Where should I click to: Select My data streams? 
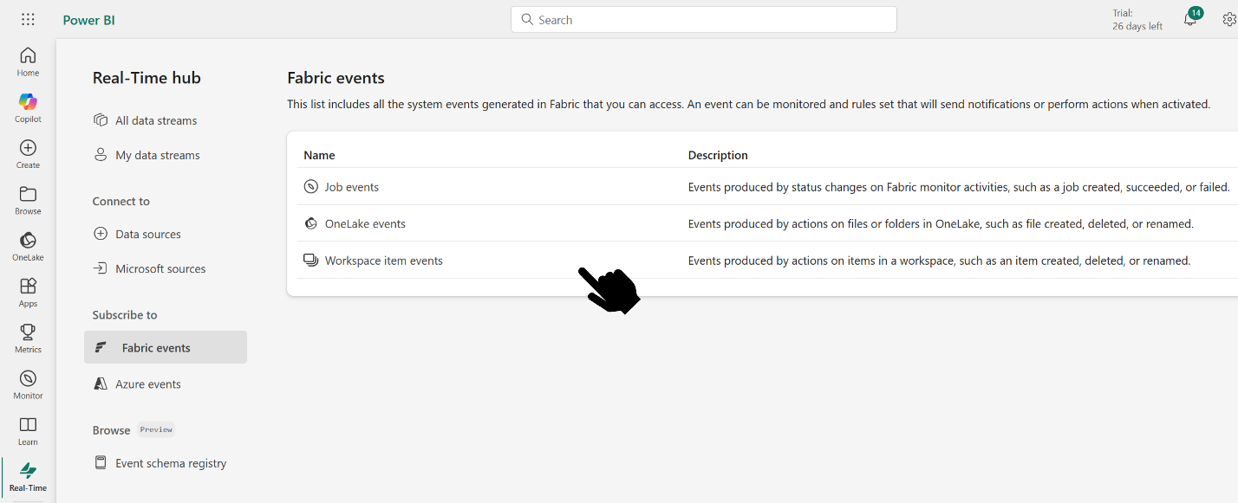coord(157,155)
